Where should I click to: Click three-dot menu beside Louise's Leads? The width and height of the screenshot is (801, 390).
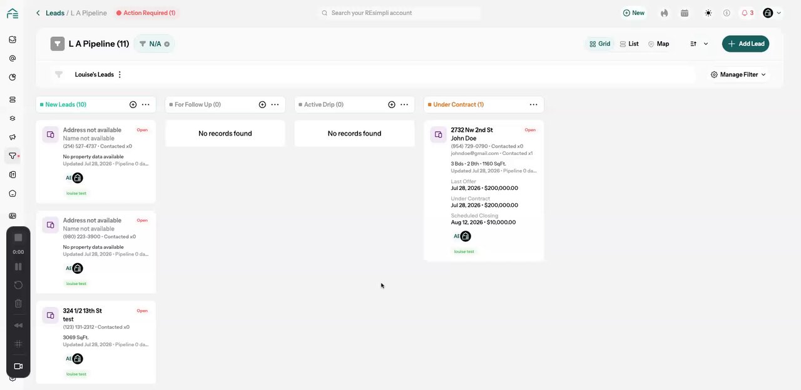point(120,74)
